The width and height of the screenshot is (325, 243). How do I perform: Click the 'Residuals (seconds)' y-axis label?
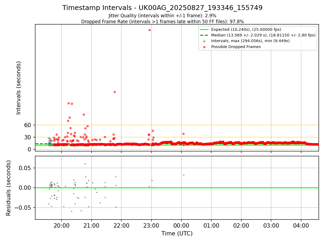8,188
